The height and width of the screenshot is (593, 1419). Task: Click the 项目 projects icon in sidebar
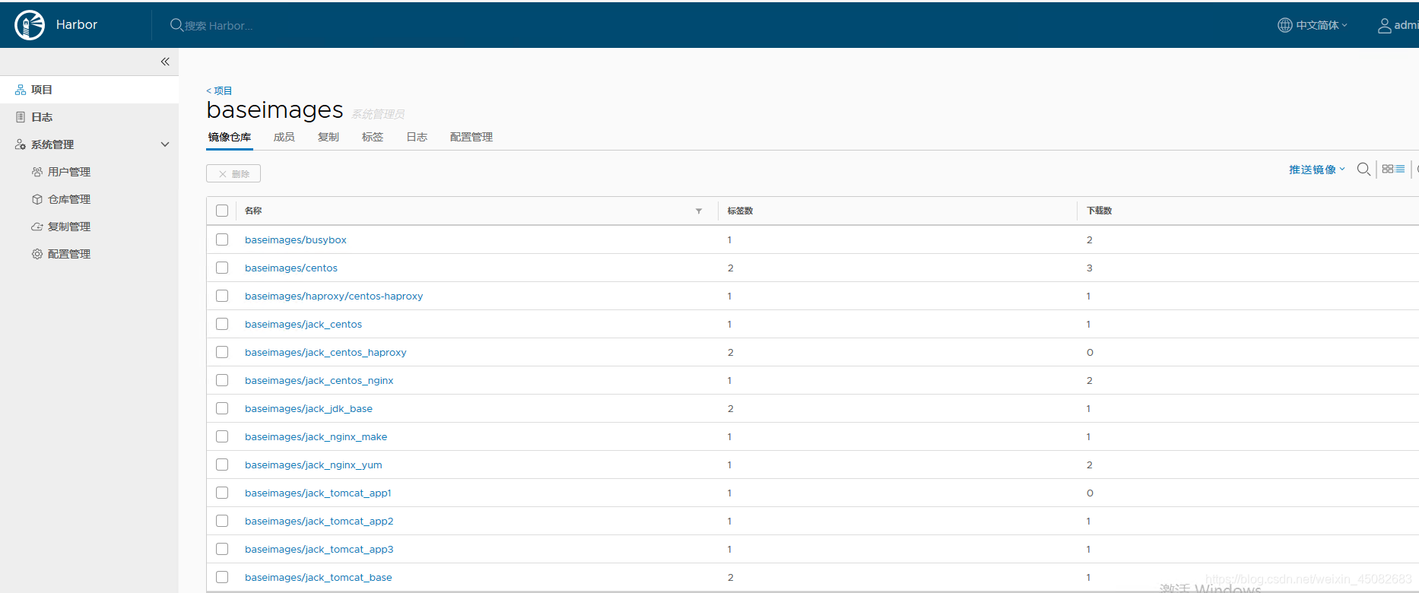point(21,90)
